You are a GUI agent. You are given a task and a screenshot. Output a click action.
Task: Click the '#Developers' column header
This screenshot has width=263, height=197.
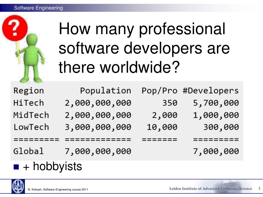tap(211, 91)
